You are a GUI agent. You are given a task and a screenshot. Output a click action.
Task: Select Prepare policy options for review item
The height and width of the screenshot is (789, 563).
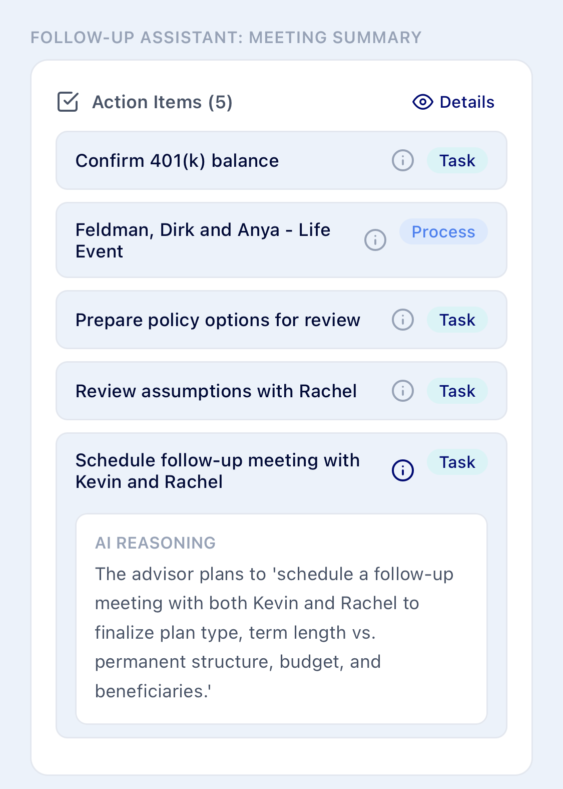[x=281, y=320]
